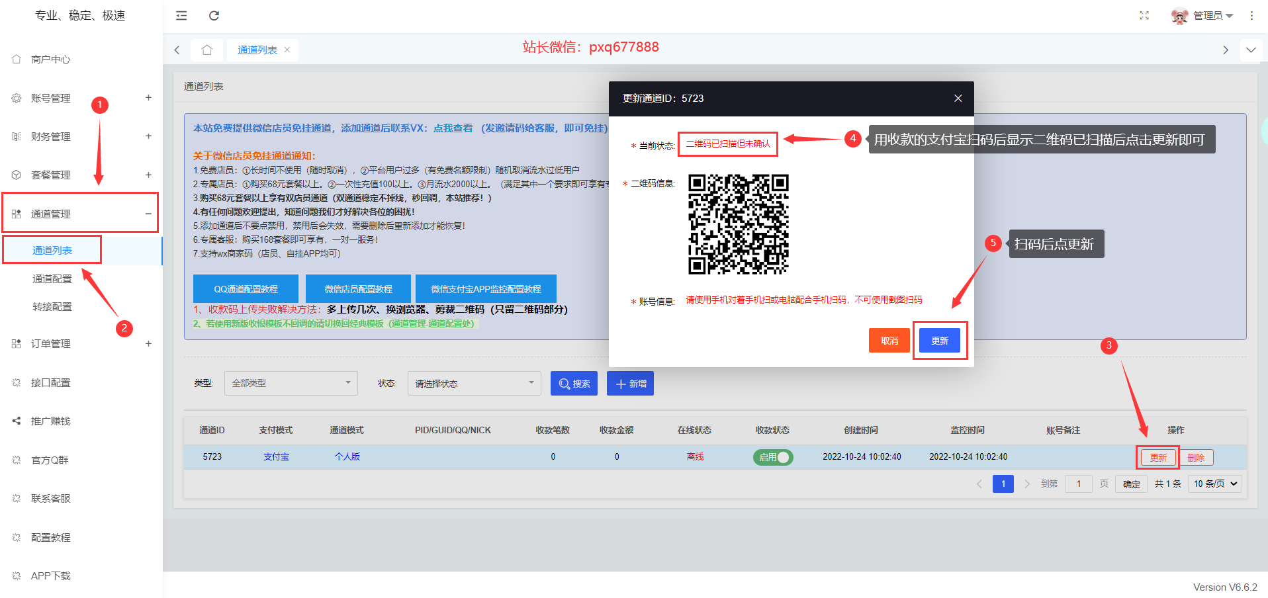Image resolution: width=1268 pixels, height=598 pixels.
Task: Click the 通道ID column header
Action: click(212, 430)
